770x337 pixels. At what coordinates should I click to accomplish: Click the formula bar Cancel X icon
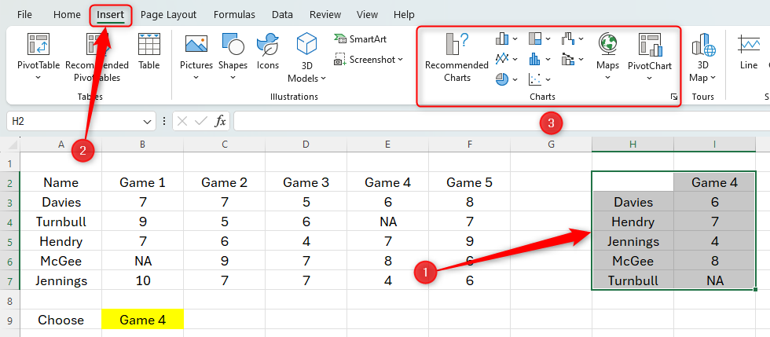click(x=182, y=121)
